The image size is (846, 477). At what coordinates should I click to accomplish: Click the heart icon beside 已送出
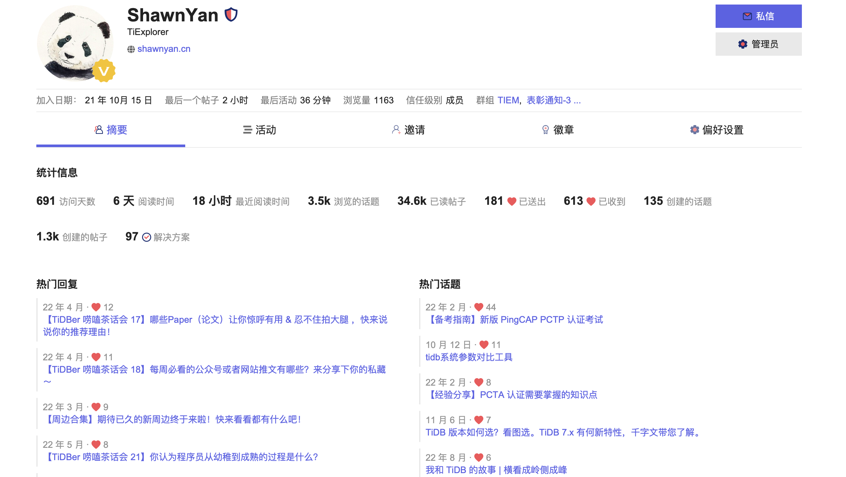point(512,201)
